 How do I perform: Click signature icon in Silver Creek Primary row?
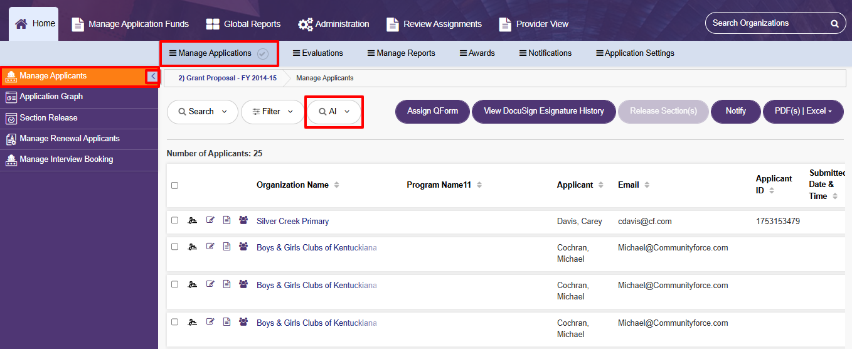tap(193, 220)
